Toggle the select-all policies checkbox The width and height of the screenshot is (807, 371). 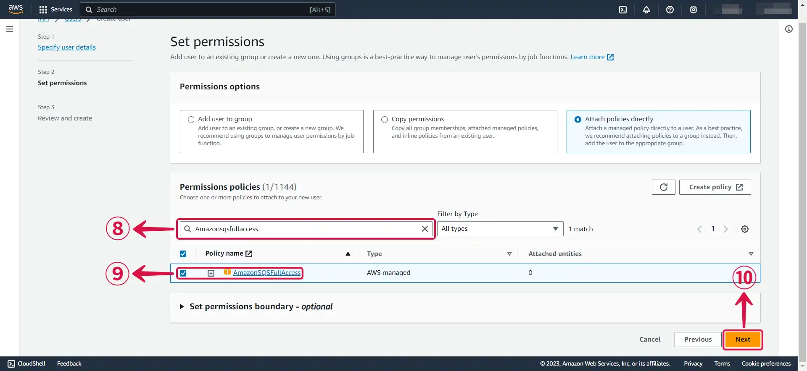pos(183,254)
